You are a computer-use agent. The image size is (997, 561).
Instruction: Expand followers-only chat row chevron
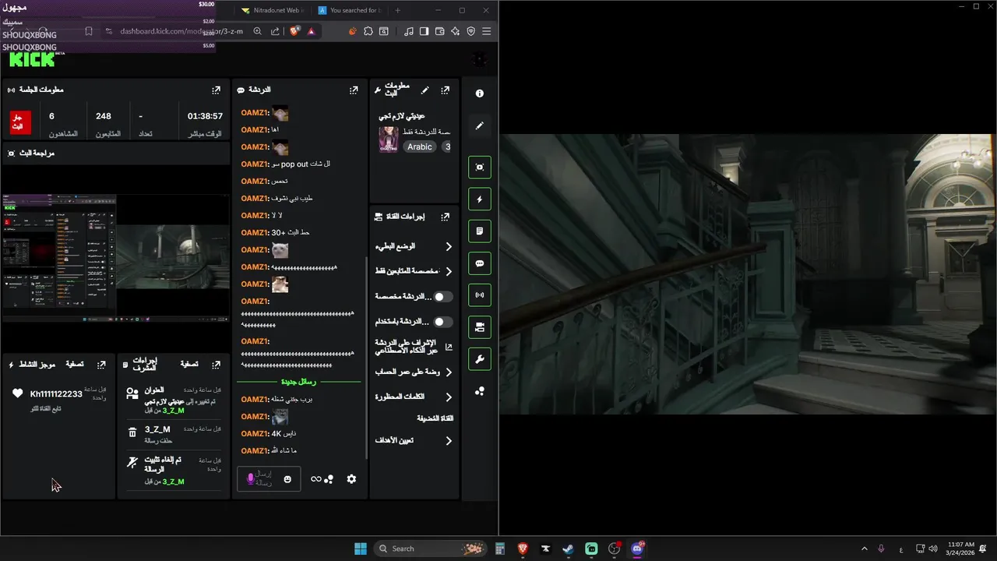click(449, 271)
